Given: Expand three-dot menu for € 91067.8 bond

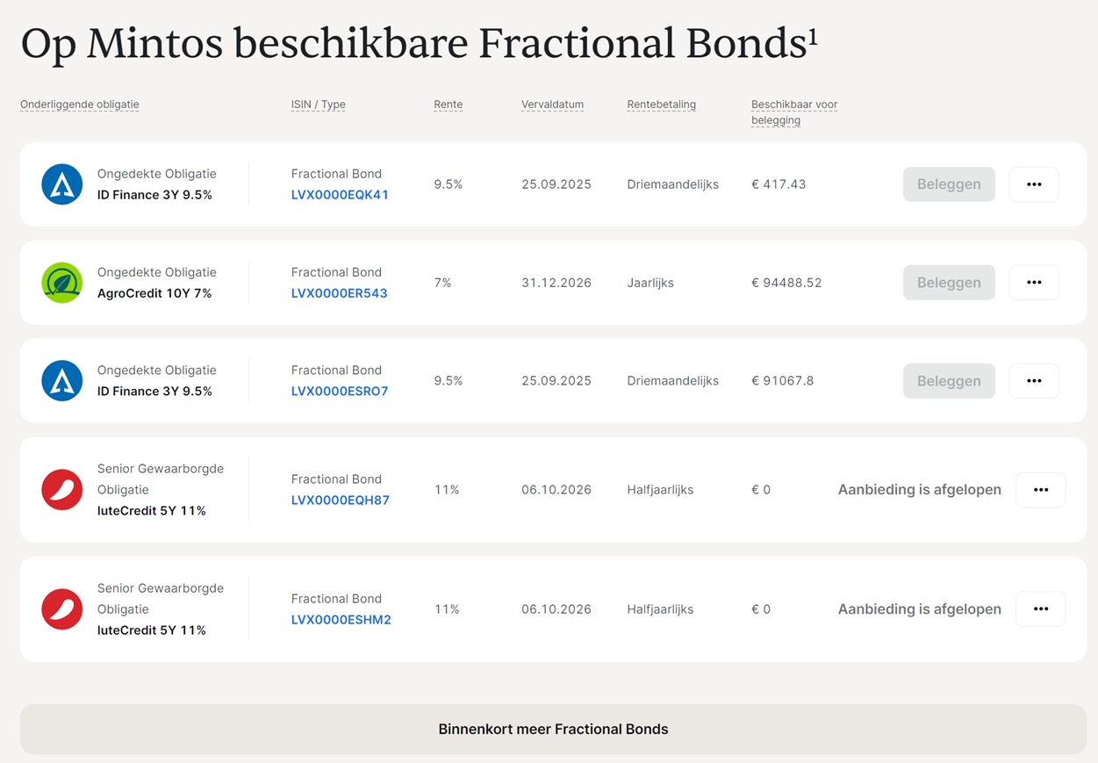Looking at the screenshot, I should point(1034,381).
